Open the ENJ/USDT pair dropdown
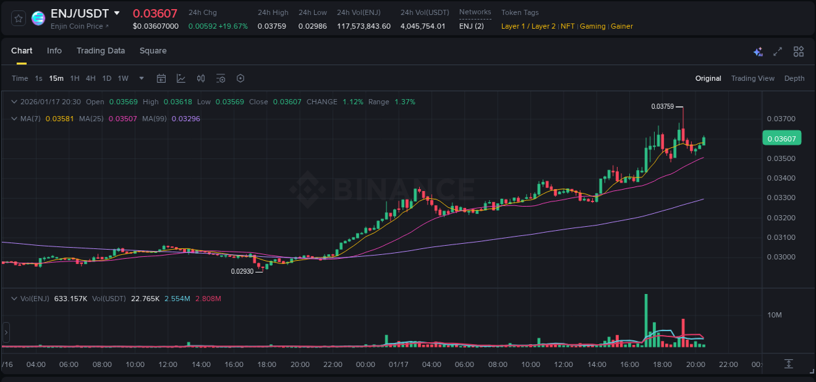This screenshot has width=816, height=382. click(78, 13)
